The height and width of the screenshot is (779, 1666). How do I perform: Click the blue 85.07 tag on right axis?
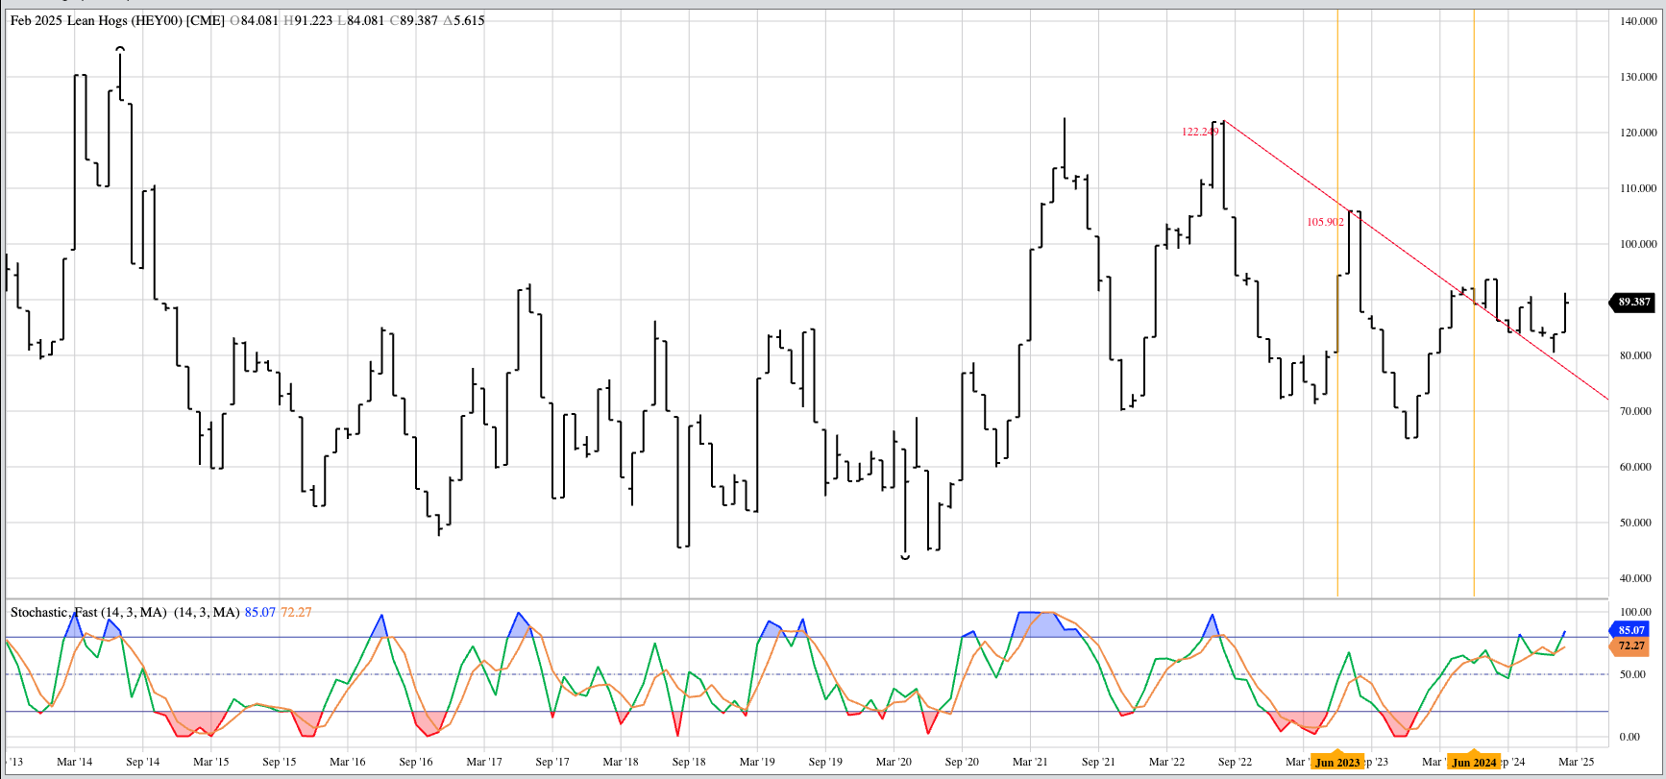(x=1631, y=630)
